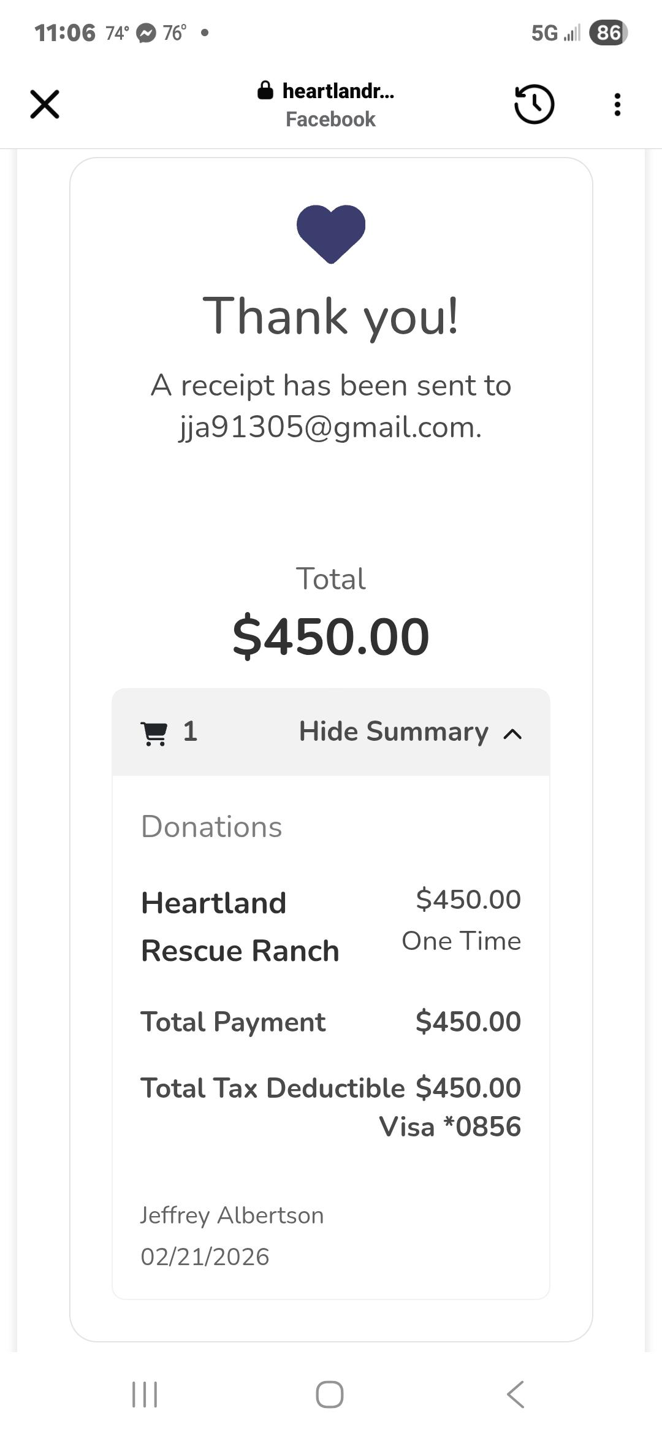Tap the shopping cart icon
The width and height of the screenshot is (662, 1435).
[x=154, y=732]
